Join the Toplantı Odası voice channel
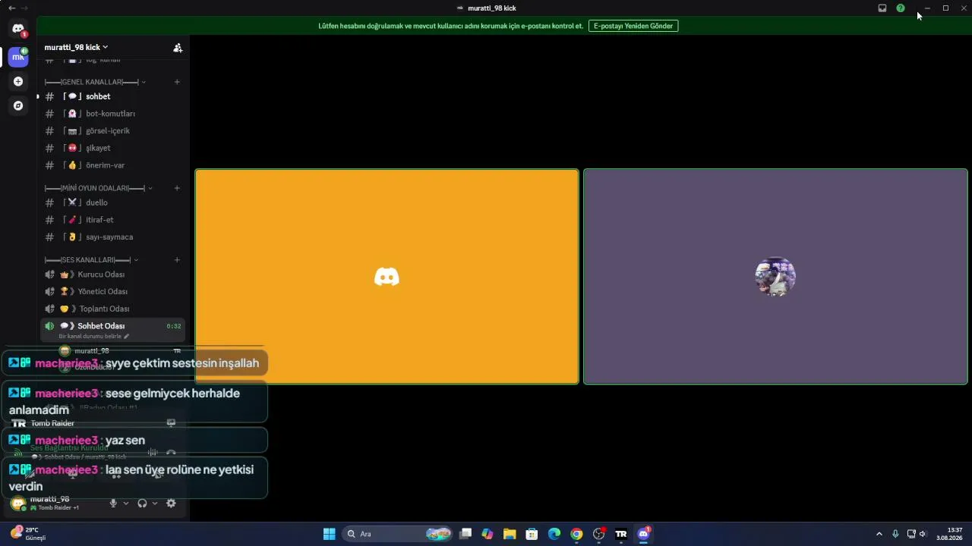 [x=112, y=309]
